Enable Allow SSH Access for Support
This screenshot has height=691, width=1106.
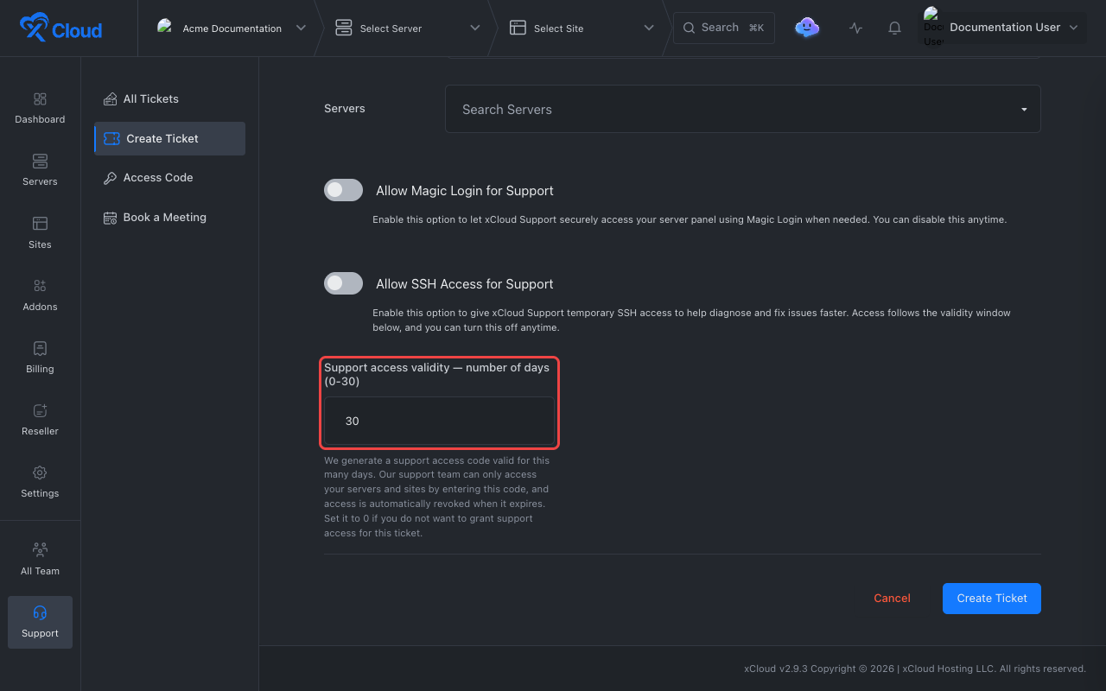343,283
